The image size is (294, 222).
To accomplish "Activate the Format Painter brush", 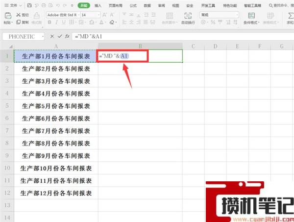I will tap(37, 18).
